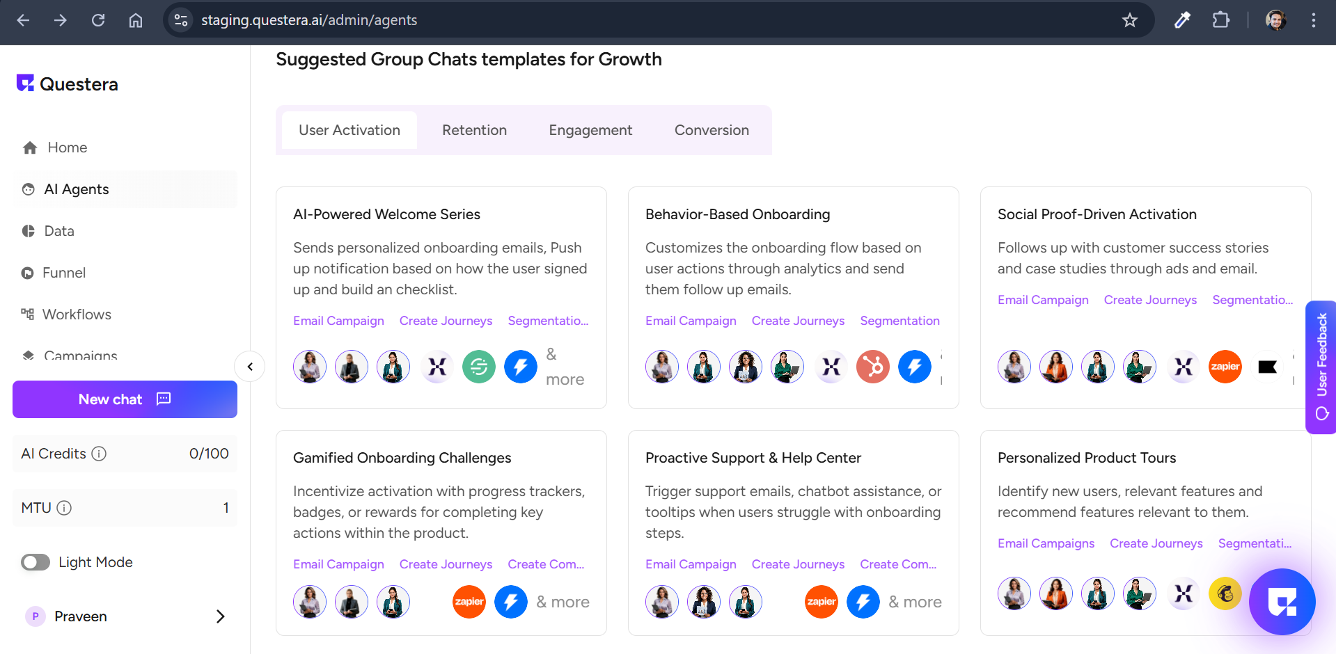Start a New chat

(x=125, y=399)
